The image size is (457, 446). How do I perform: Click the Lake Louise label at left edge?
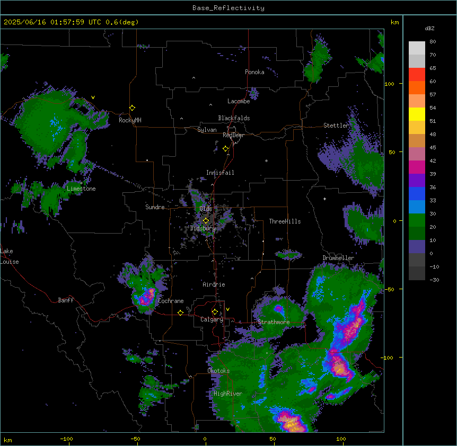click(x=10, y=256)
